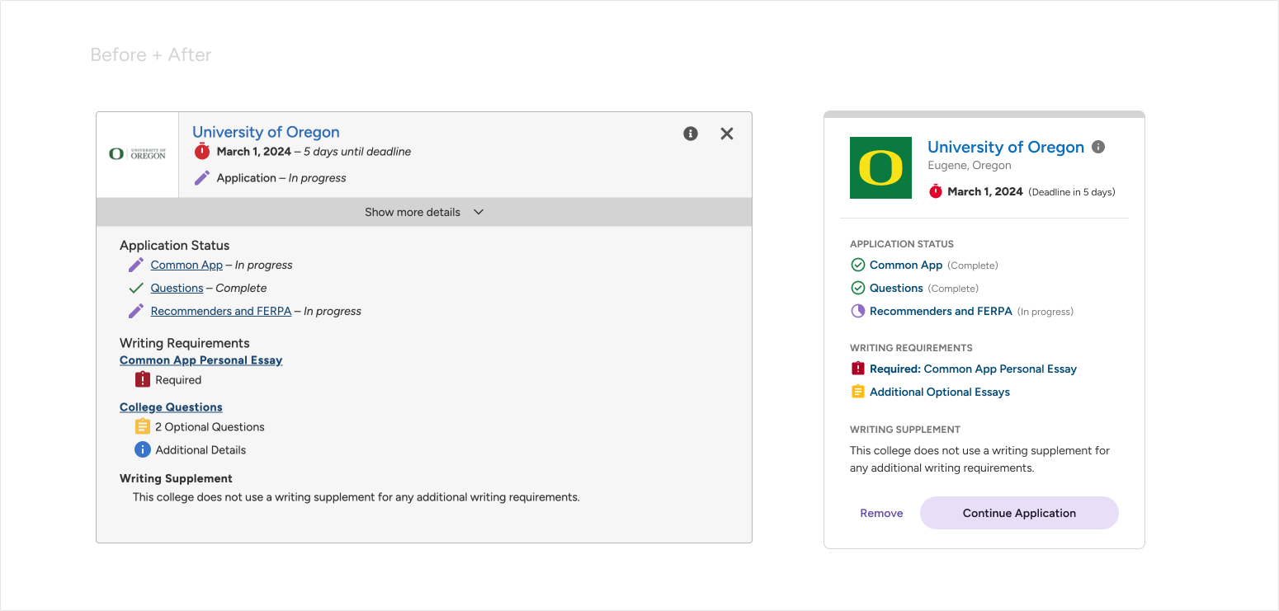Open Additional Optional Essays link
Viewport: 1279px width, 611px height.
coord(940,392)
